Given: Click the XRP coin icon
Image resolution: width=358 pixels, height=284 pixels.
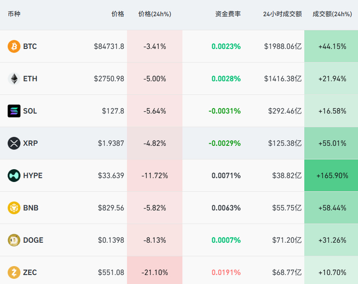Looking at the screenshot, I should point(14,143).
